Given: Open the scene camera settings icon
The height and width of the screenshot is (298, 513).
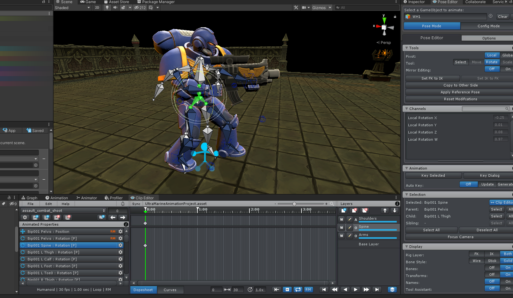Looking at the screenshot, I should 304,8.
